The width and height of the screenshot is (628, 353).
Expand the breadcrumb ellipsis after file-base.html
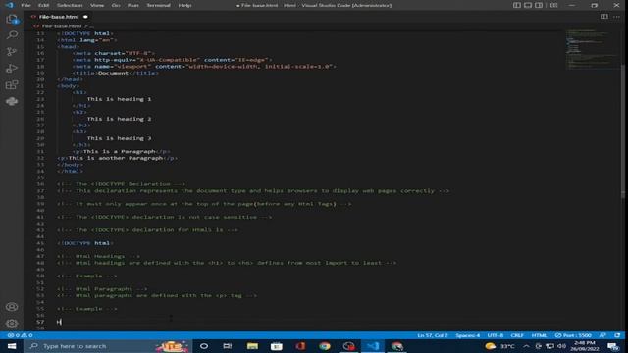[x=91, y=26]
